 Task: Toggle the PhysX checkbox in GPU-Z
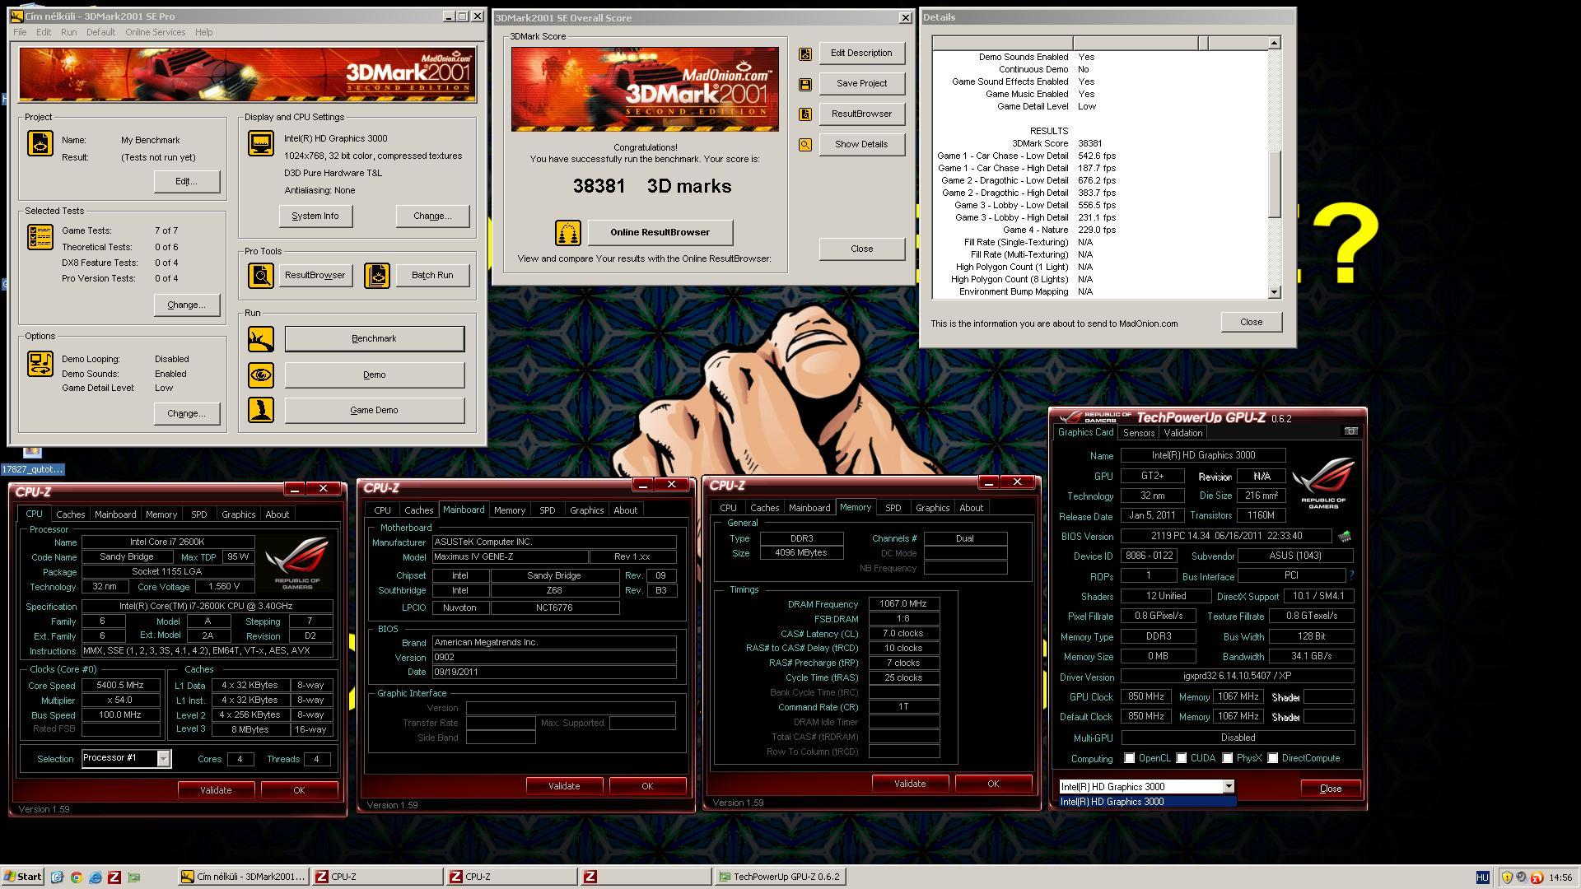pyautogui.click(x=1228, y=758)
